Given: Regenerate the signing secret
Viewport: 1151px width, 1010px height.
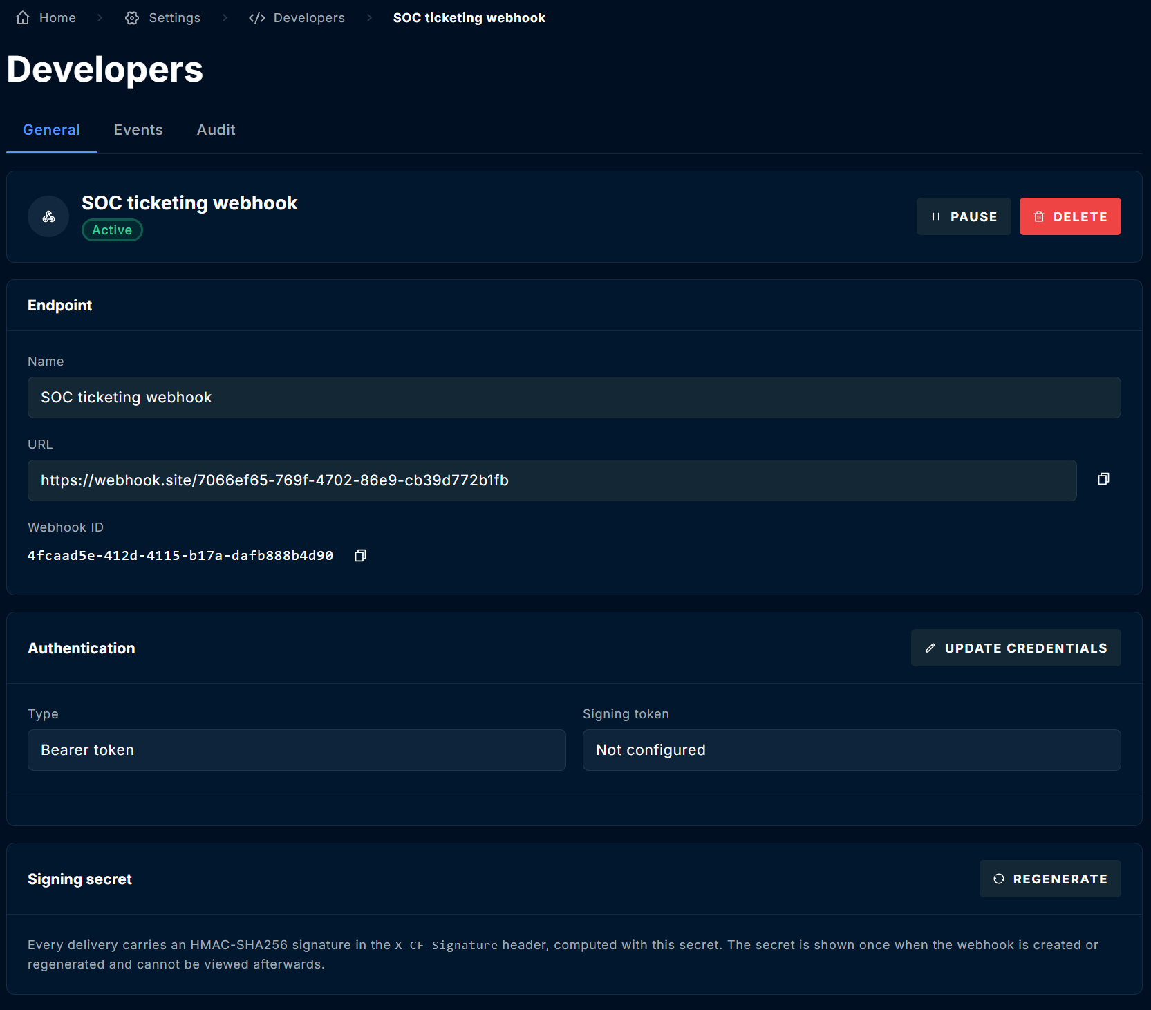Looking at the screenshot, I should [1050, 879].
